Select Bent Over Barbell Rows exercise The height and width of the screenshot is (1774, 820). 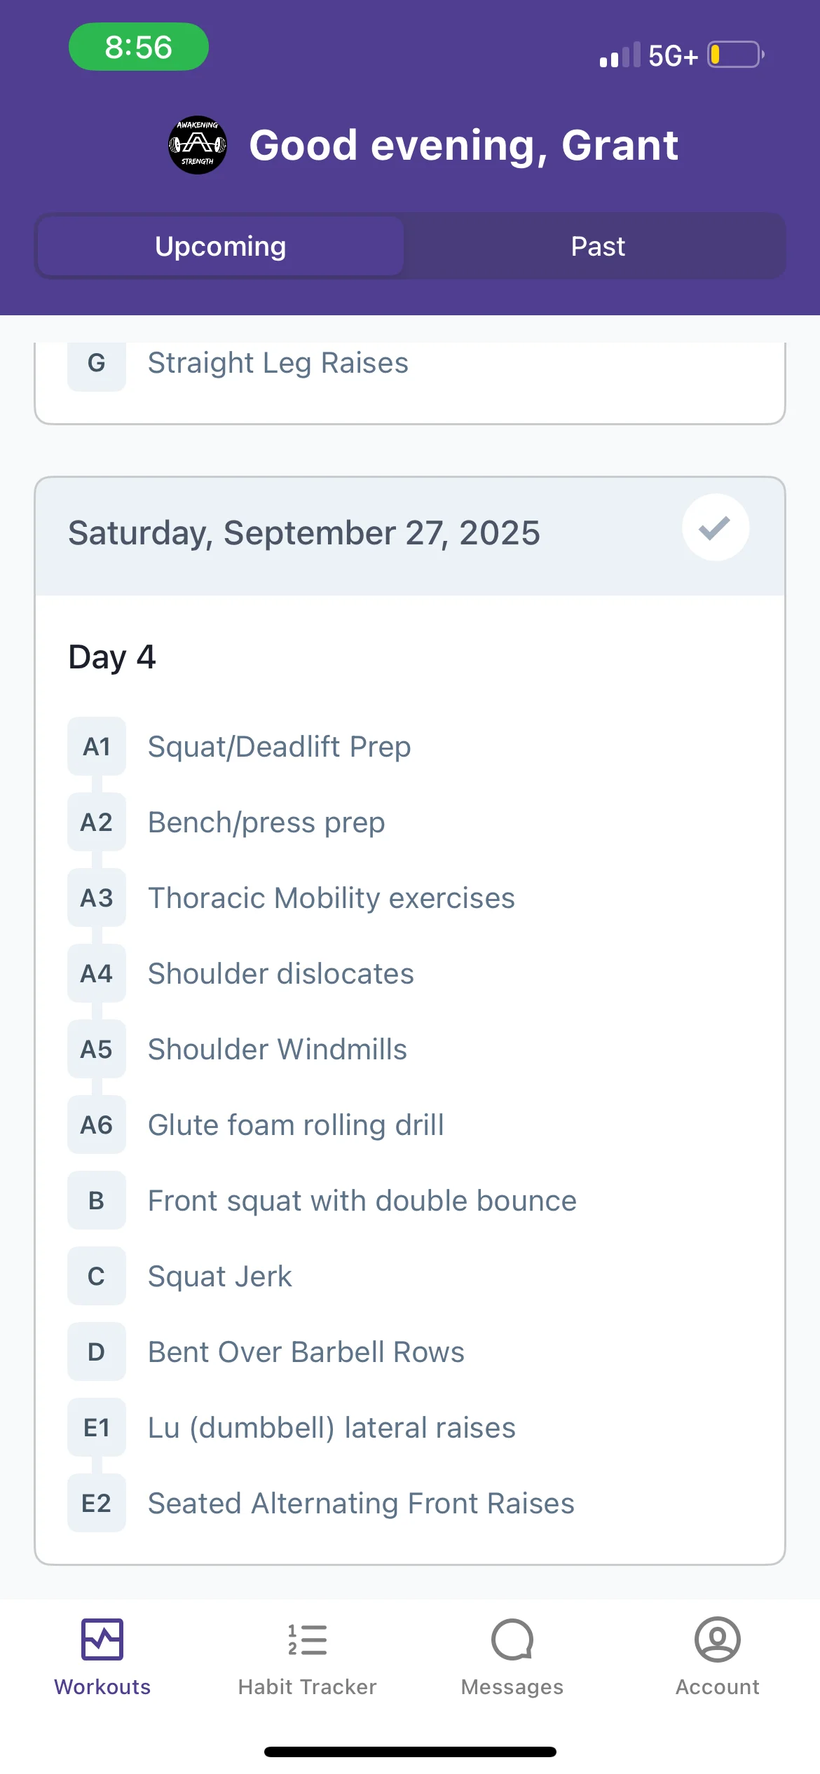pos(306,1352)
